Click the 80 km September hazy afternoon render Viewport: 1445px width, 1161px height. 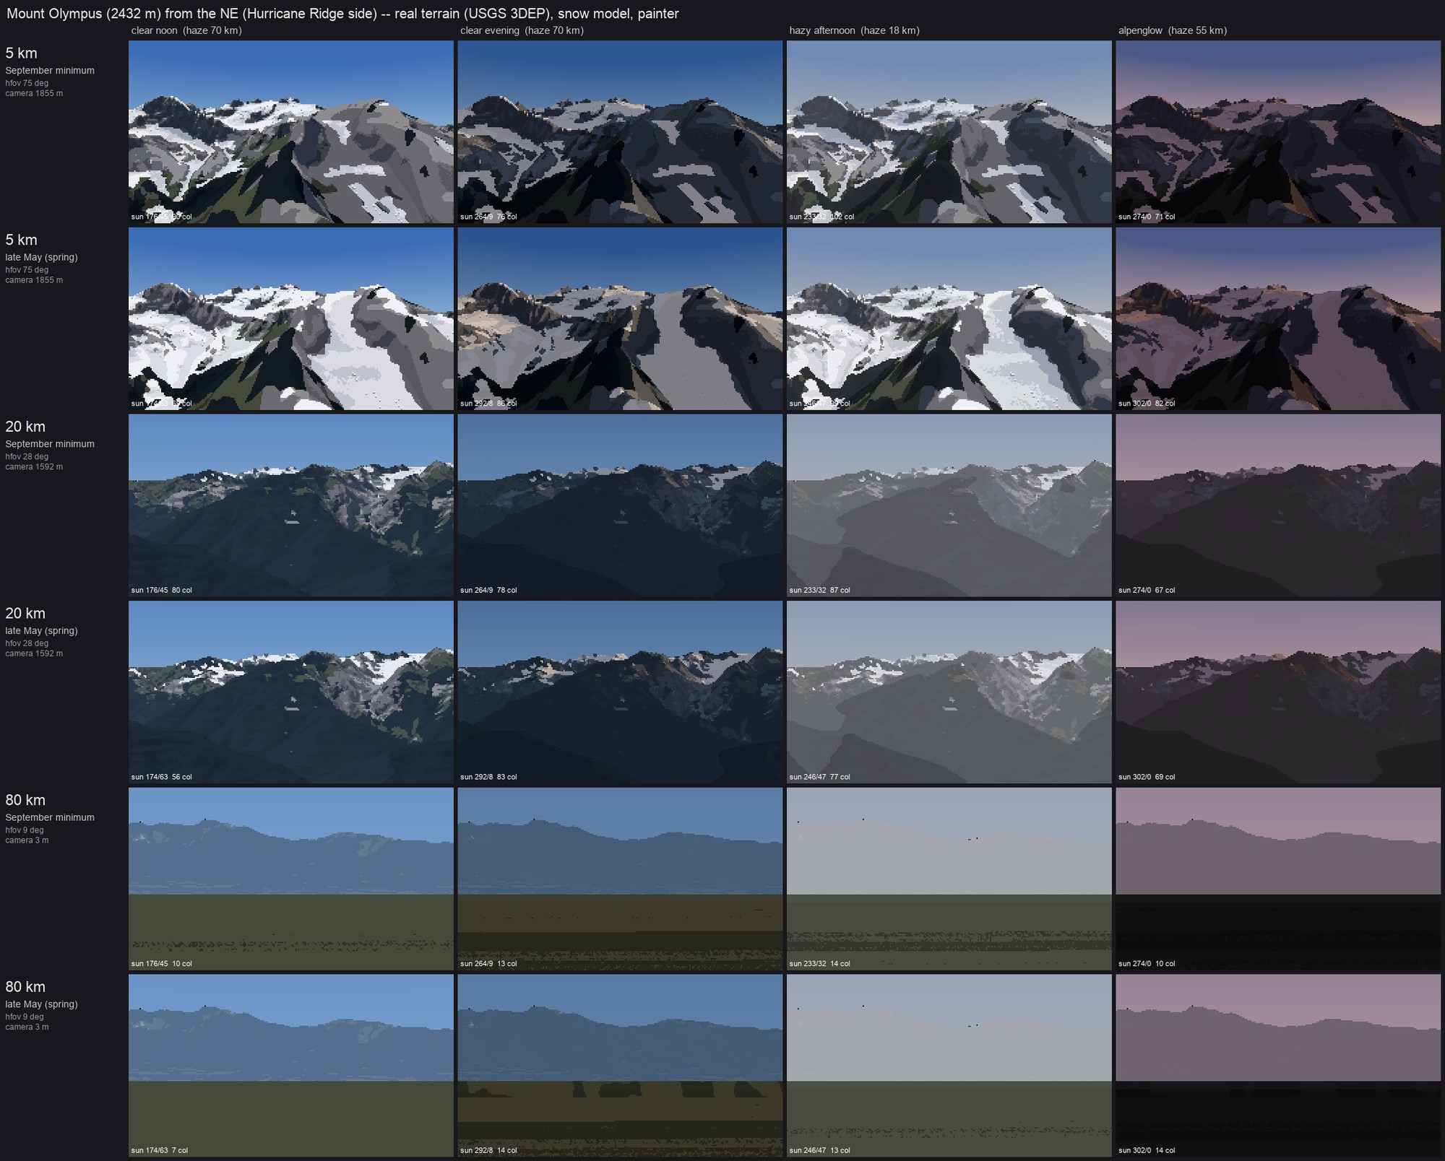click(x=949, y=879)
